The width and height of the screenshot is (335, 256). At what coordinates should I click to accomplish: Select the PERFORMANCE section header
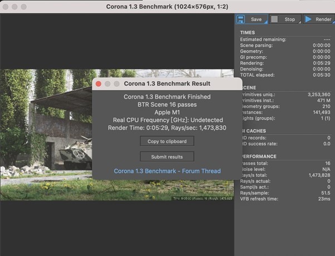click(259, 156)
